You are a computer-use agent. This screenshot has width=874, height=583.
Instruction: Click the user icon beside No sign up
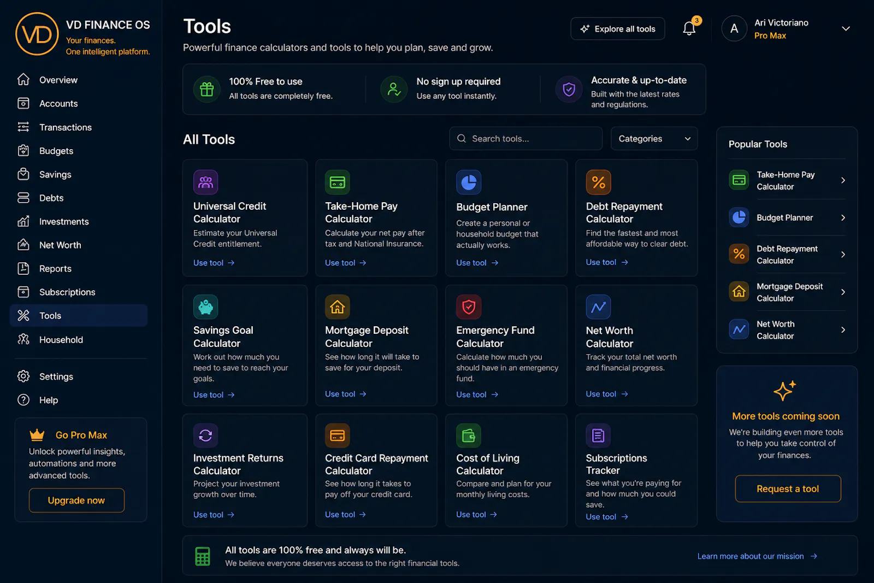click(x=394, y=89)
